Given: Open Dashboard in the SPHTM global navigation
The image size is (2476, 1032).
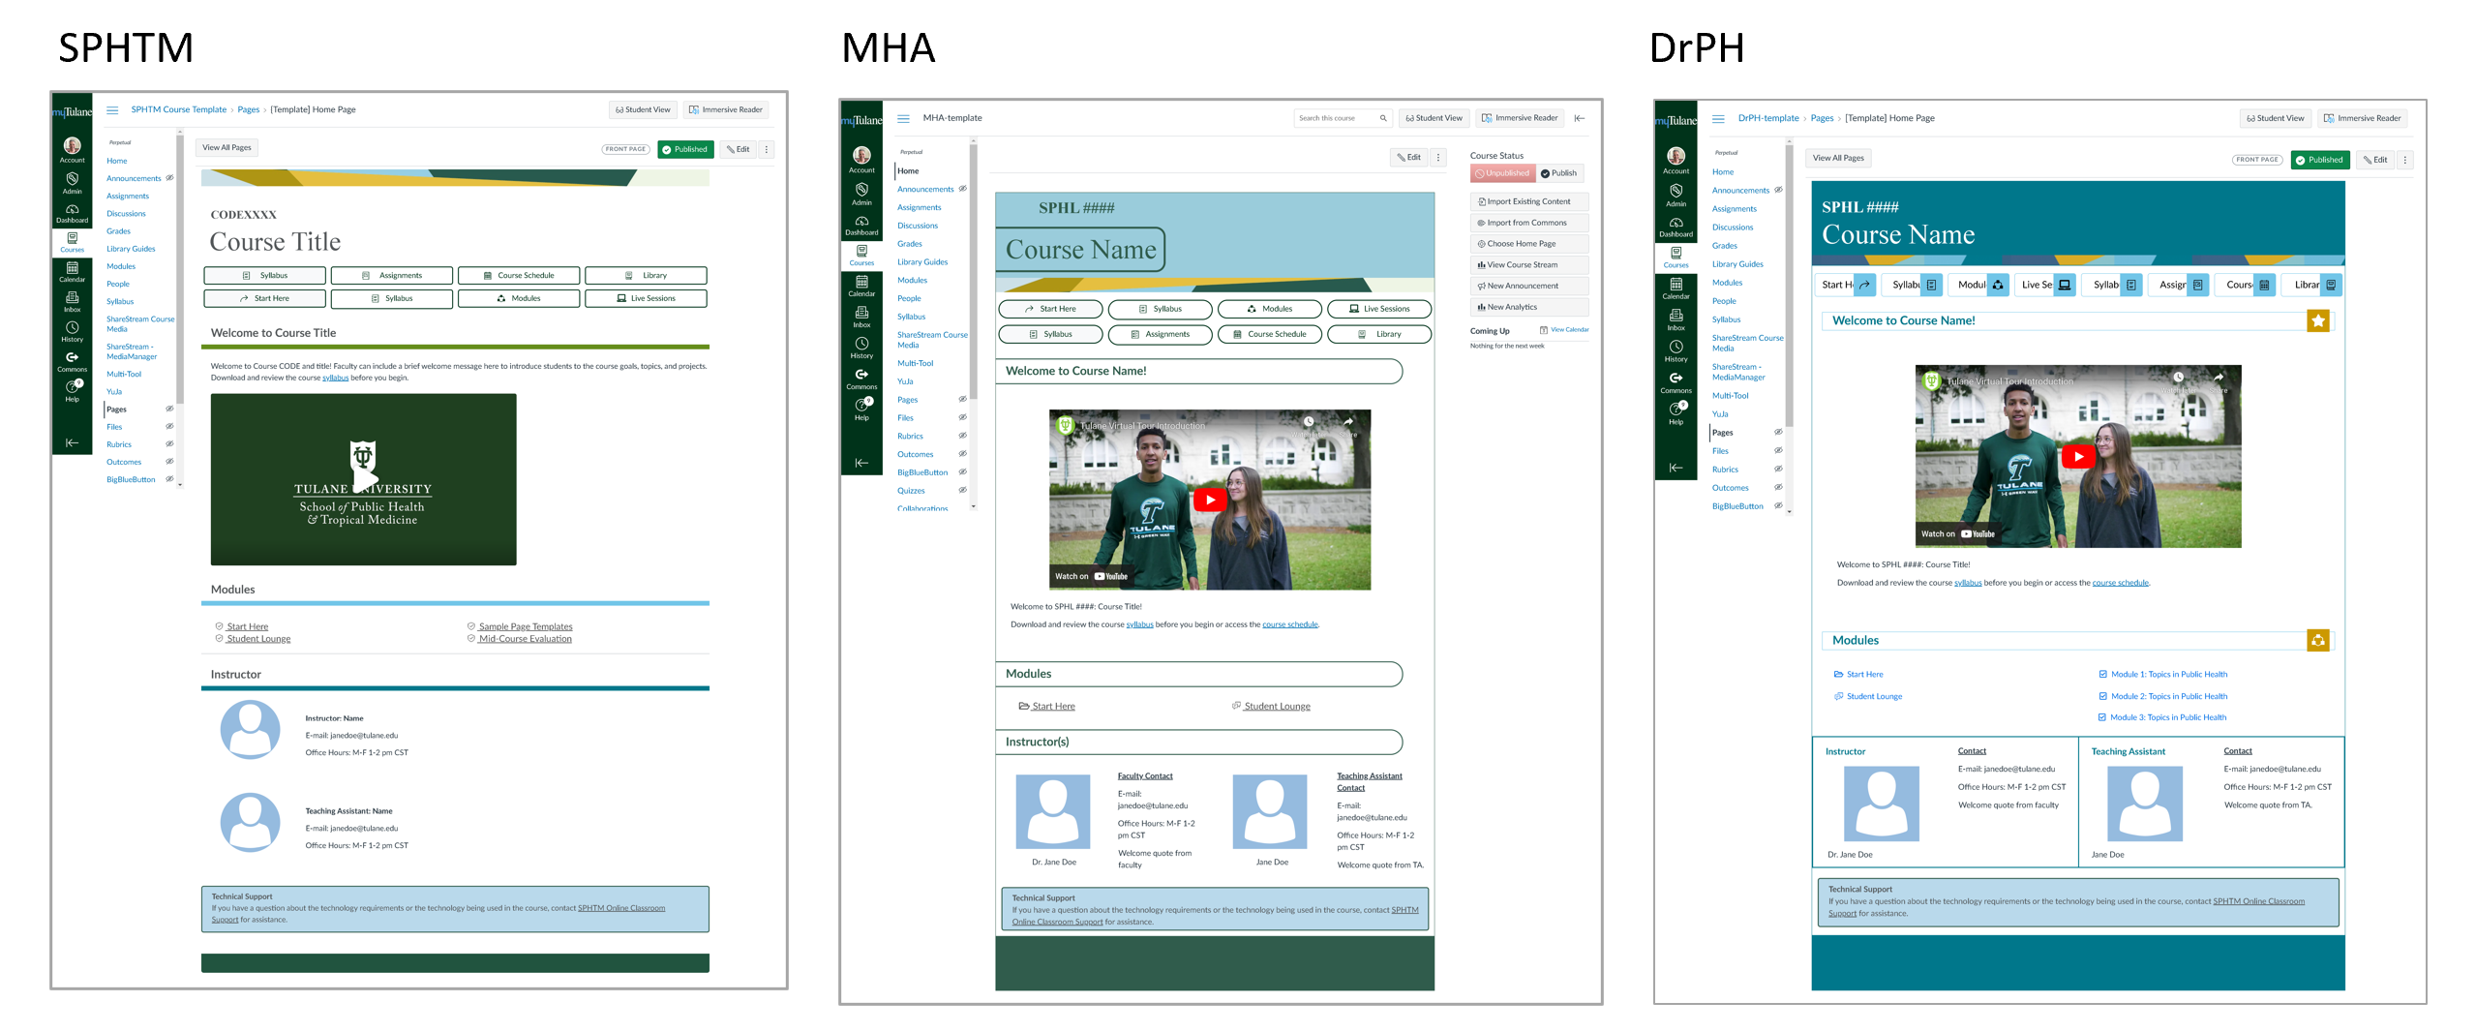Looking at the screenshot, I should click(72, 213).
